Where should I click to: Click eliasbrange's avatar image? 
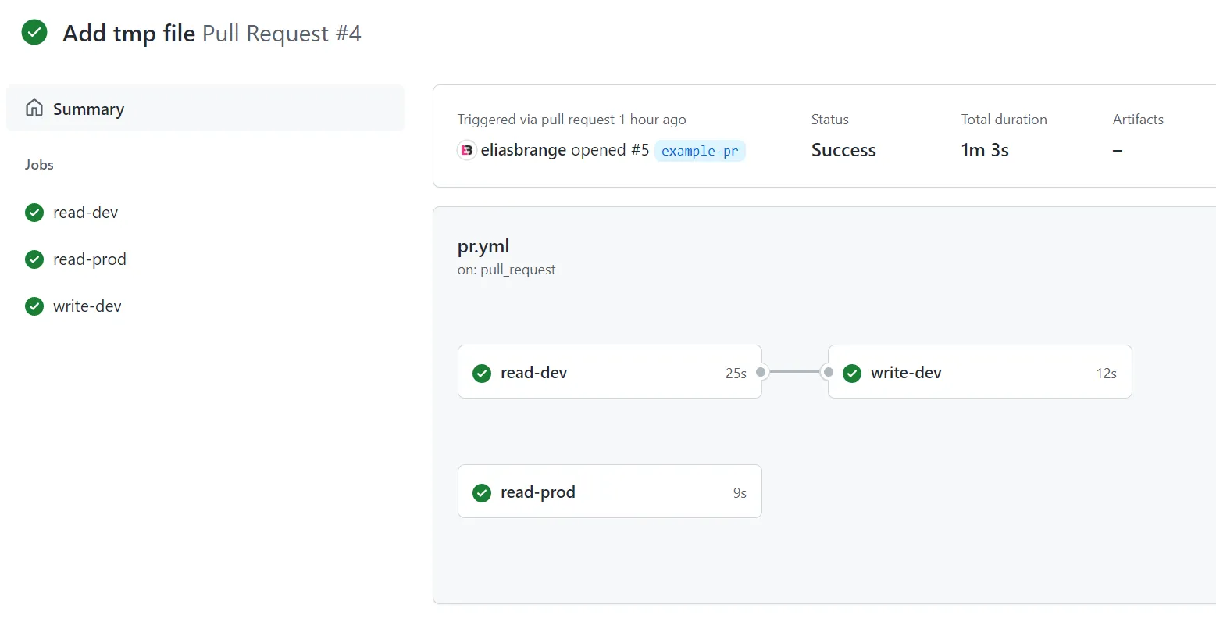pos(466,149)
